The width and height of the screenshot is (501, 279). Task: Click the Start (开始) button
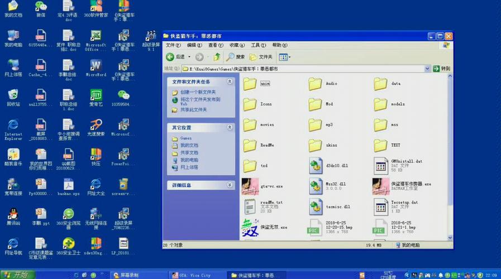17,275
